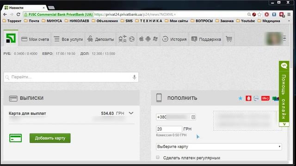Open the bookmarks overflow chevron
Screen dimensions: 296x166
point(289,21)
